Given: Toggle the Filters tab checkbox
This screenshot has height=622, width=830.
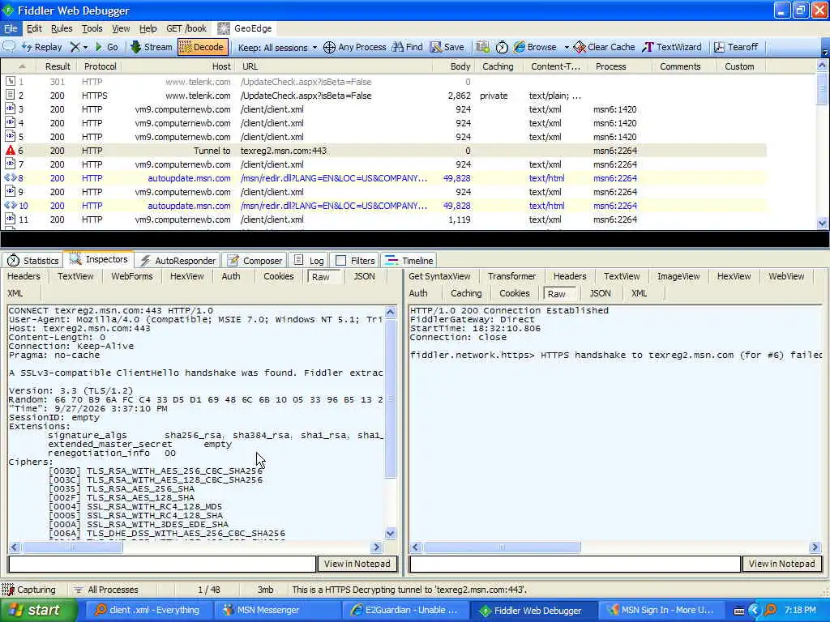Looking at the screenshot, I should tap(341, 261).
